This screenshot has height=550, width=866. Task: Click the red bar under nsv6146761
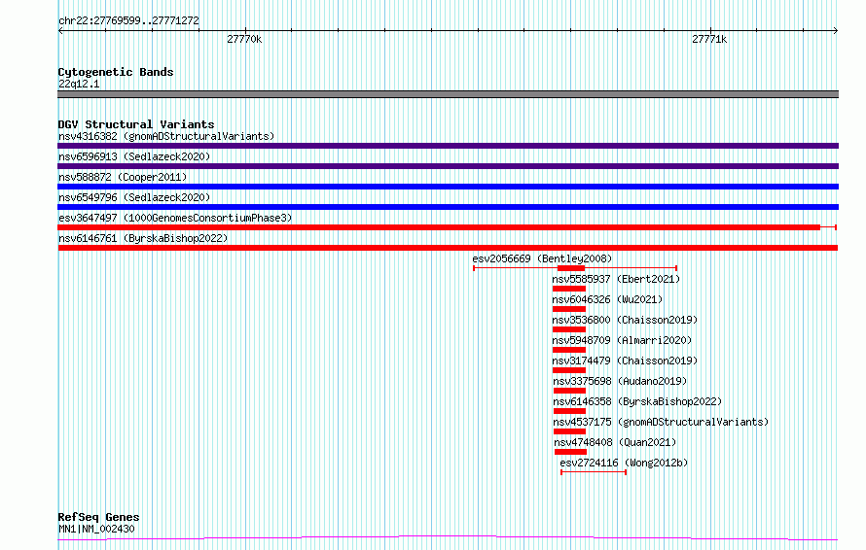coord(448,248)
